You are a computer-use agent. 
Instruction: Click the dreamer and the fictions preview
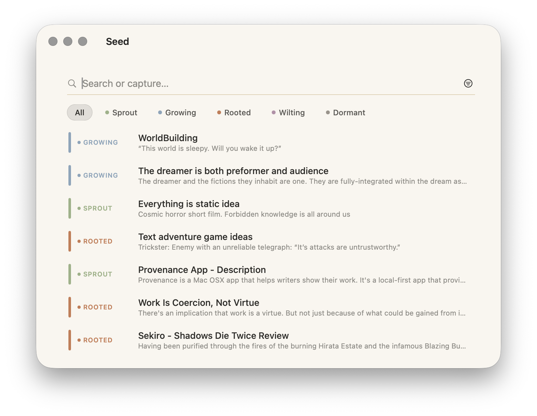point(302,182)
